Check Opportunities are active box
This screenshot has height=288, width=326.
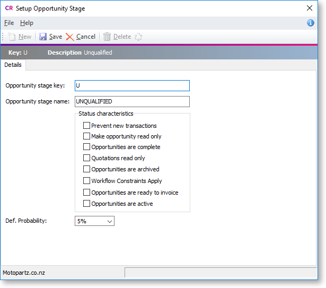(87, 203)
